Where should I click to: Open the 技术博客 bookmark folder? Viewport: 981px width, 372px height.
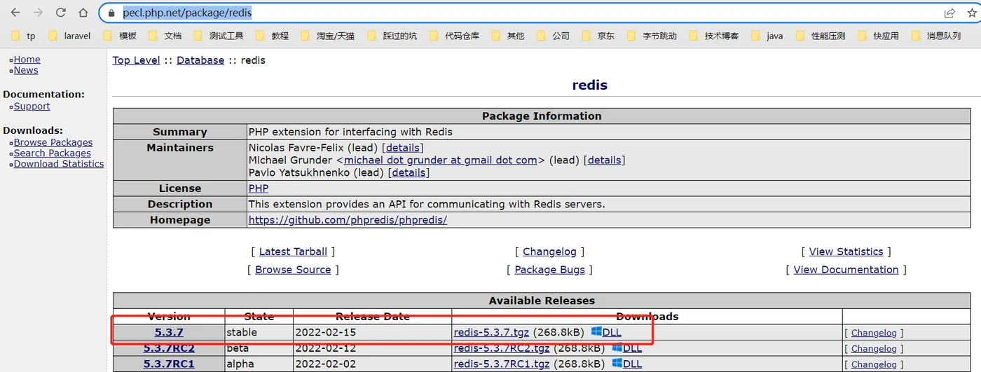[714, 36]
